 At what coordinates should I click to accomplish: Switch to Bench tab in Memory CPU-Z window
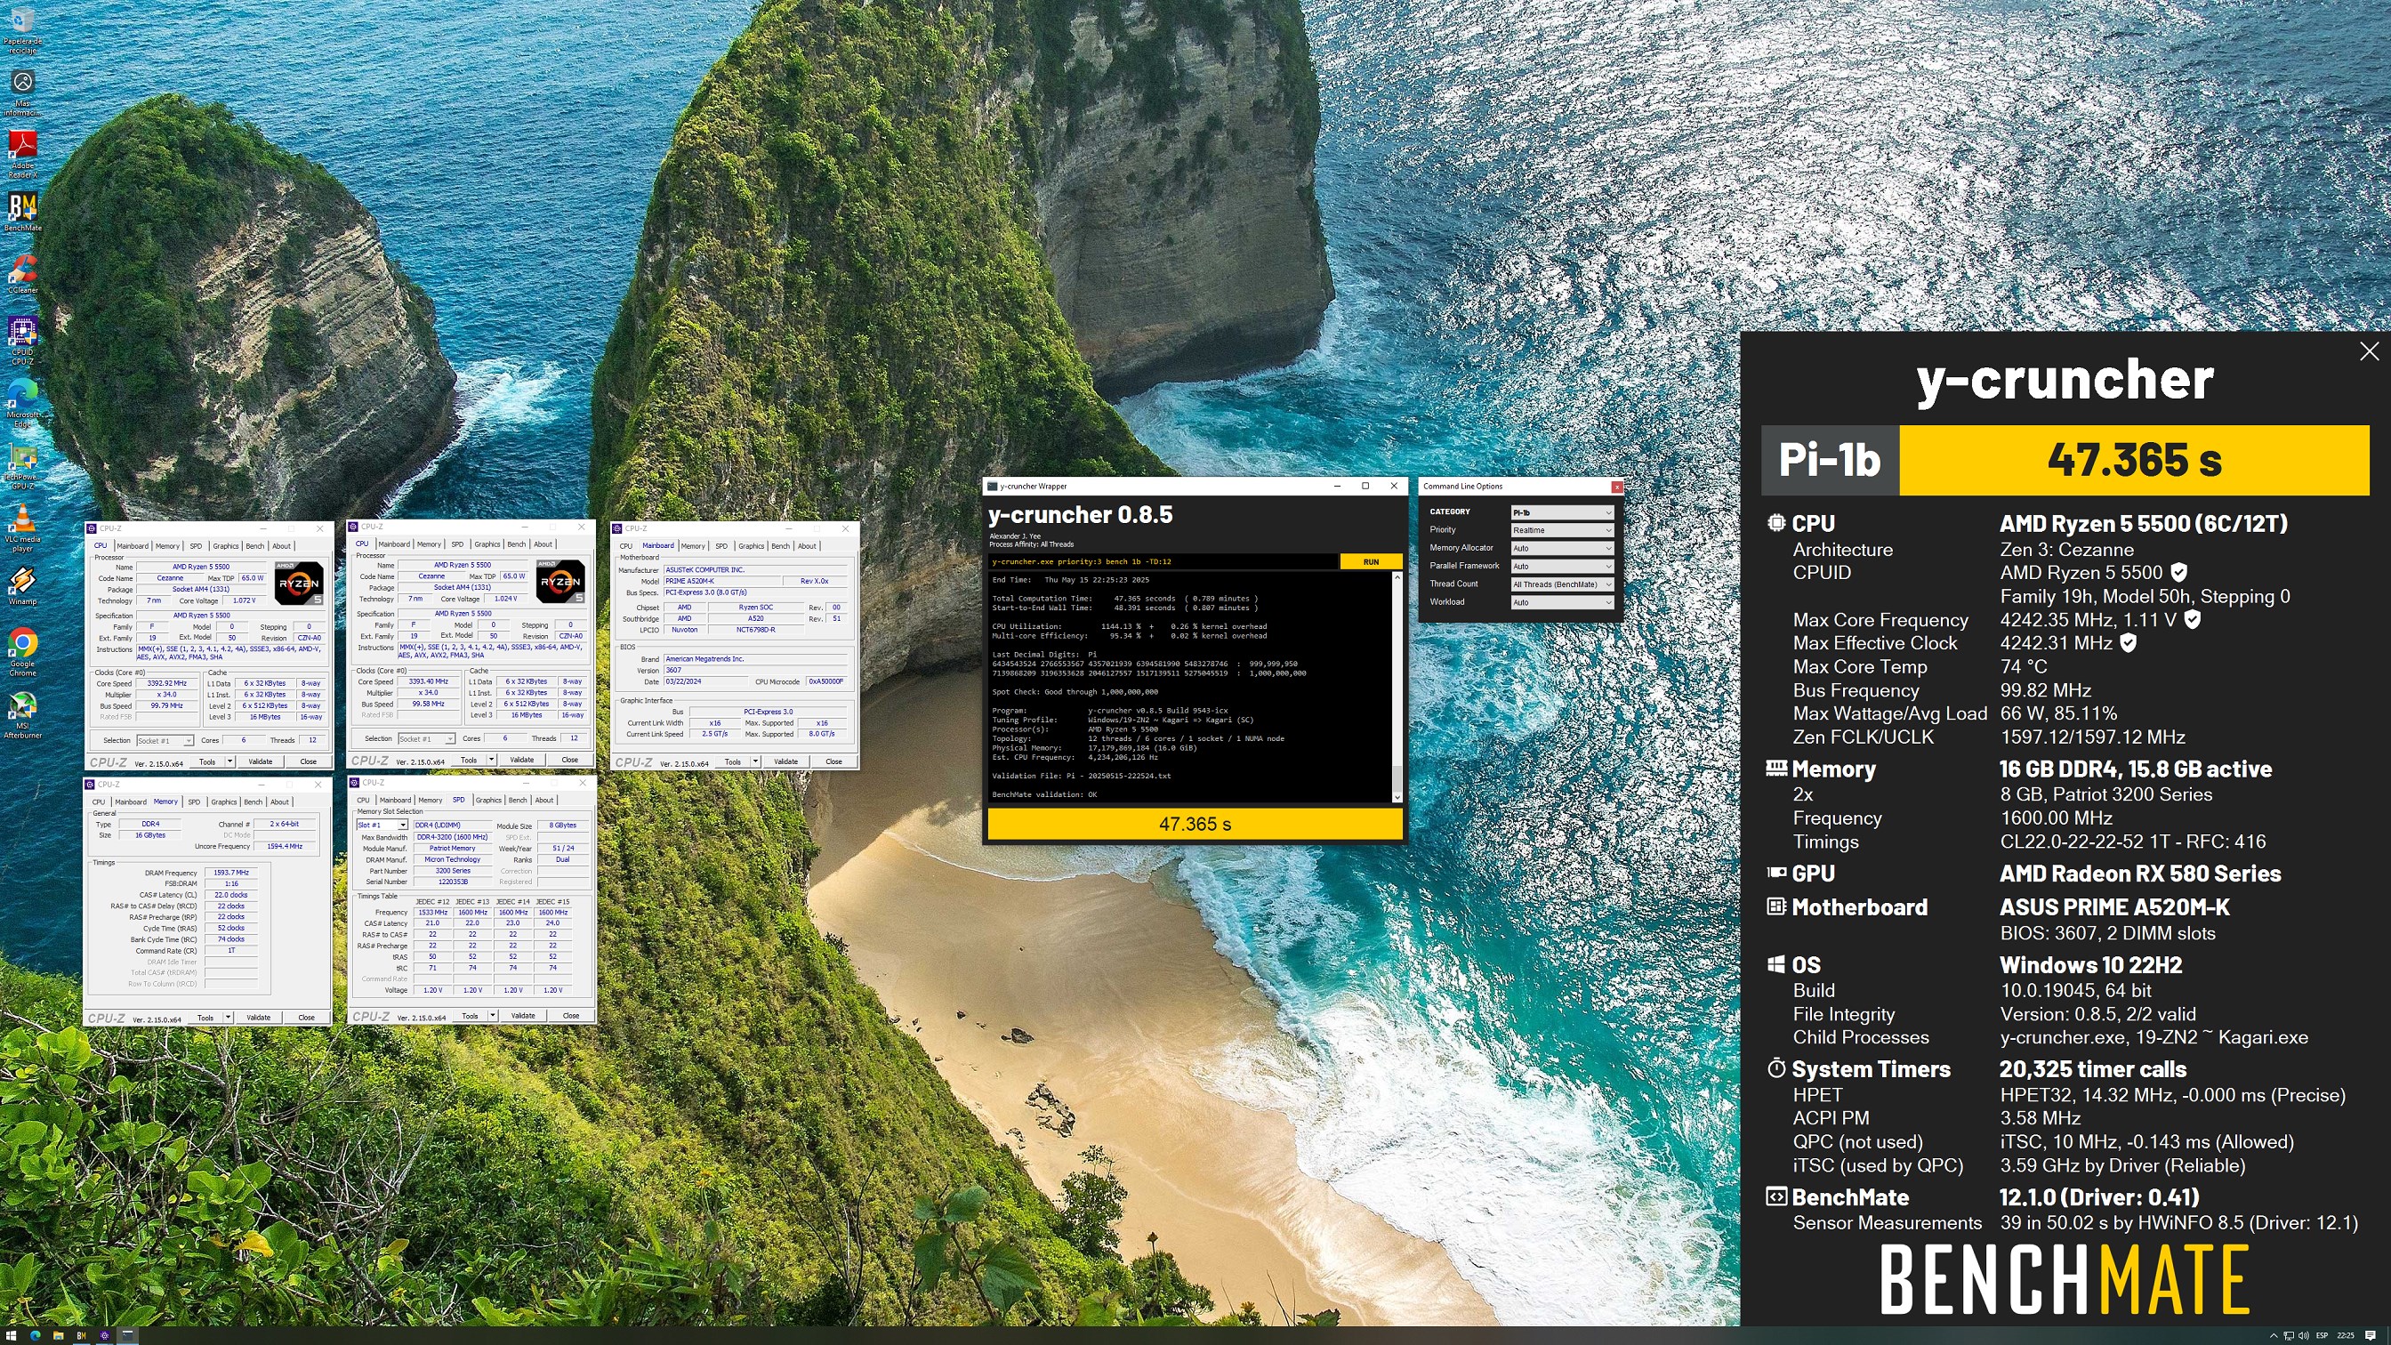tap(253, 802)
